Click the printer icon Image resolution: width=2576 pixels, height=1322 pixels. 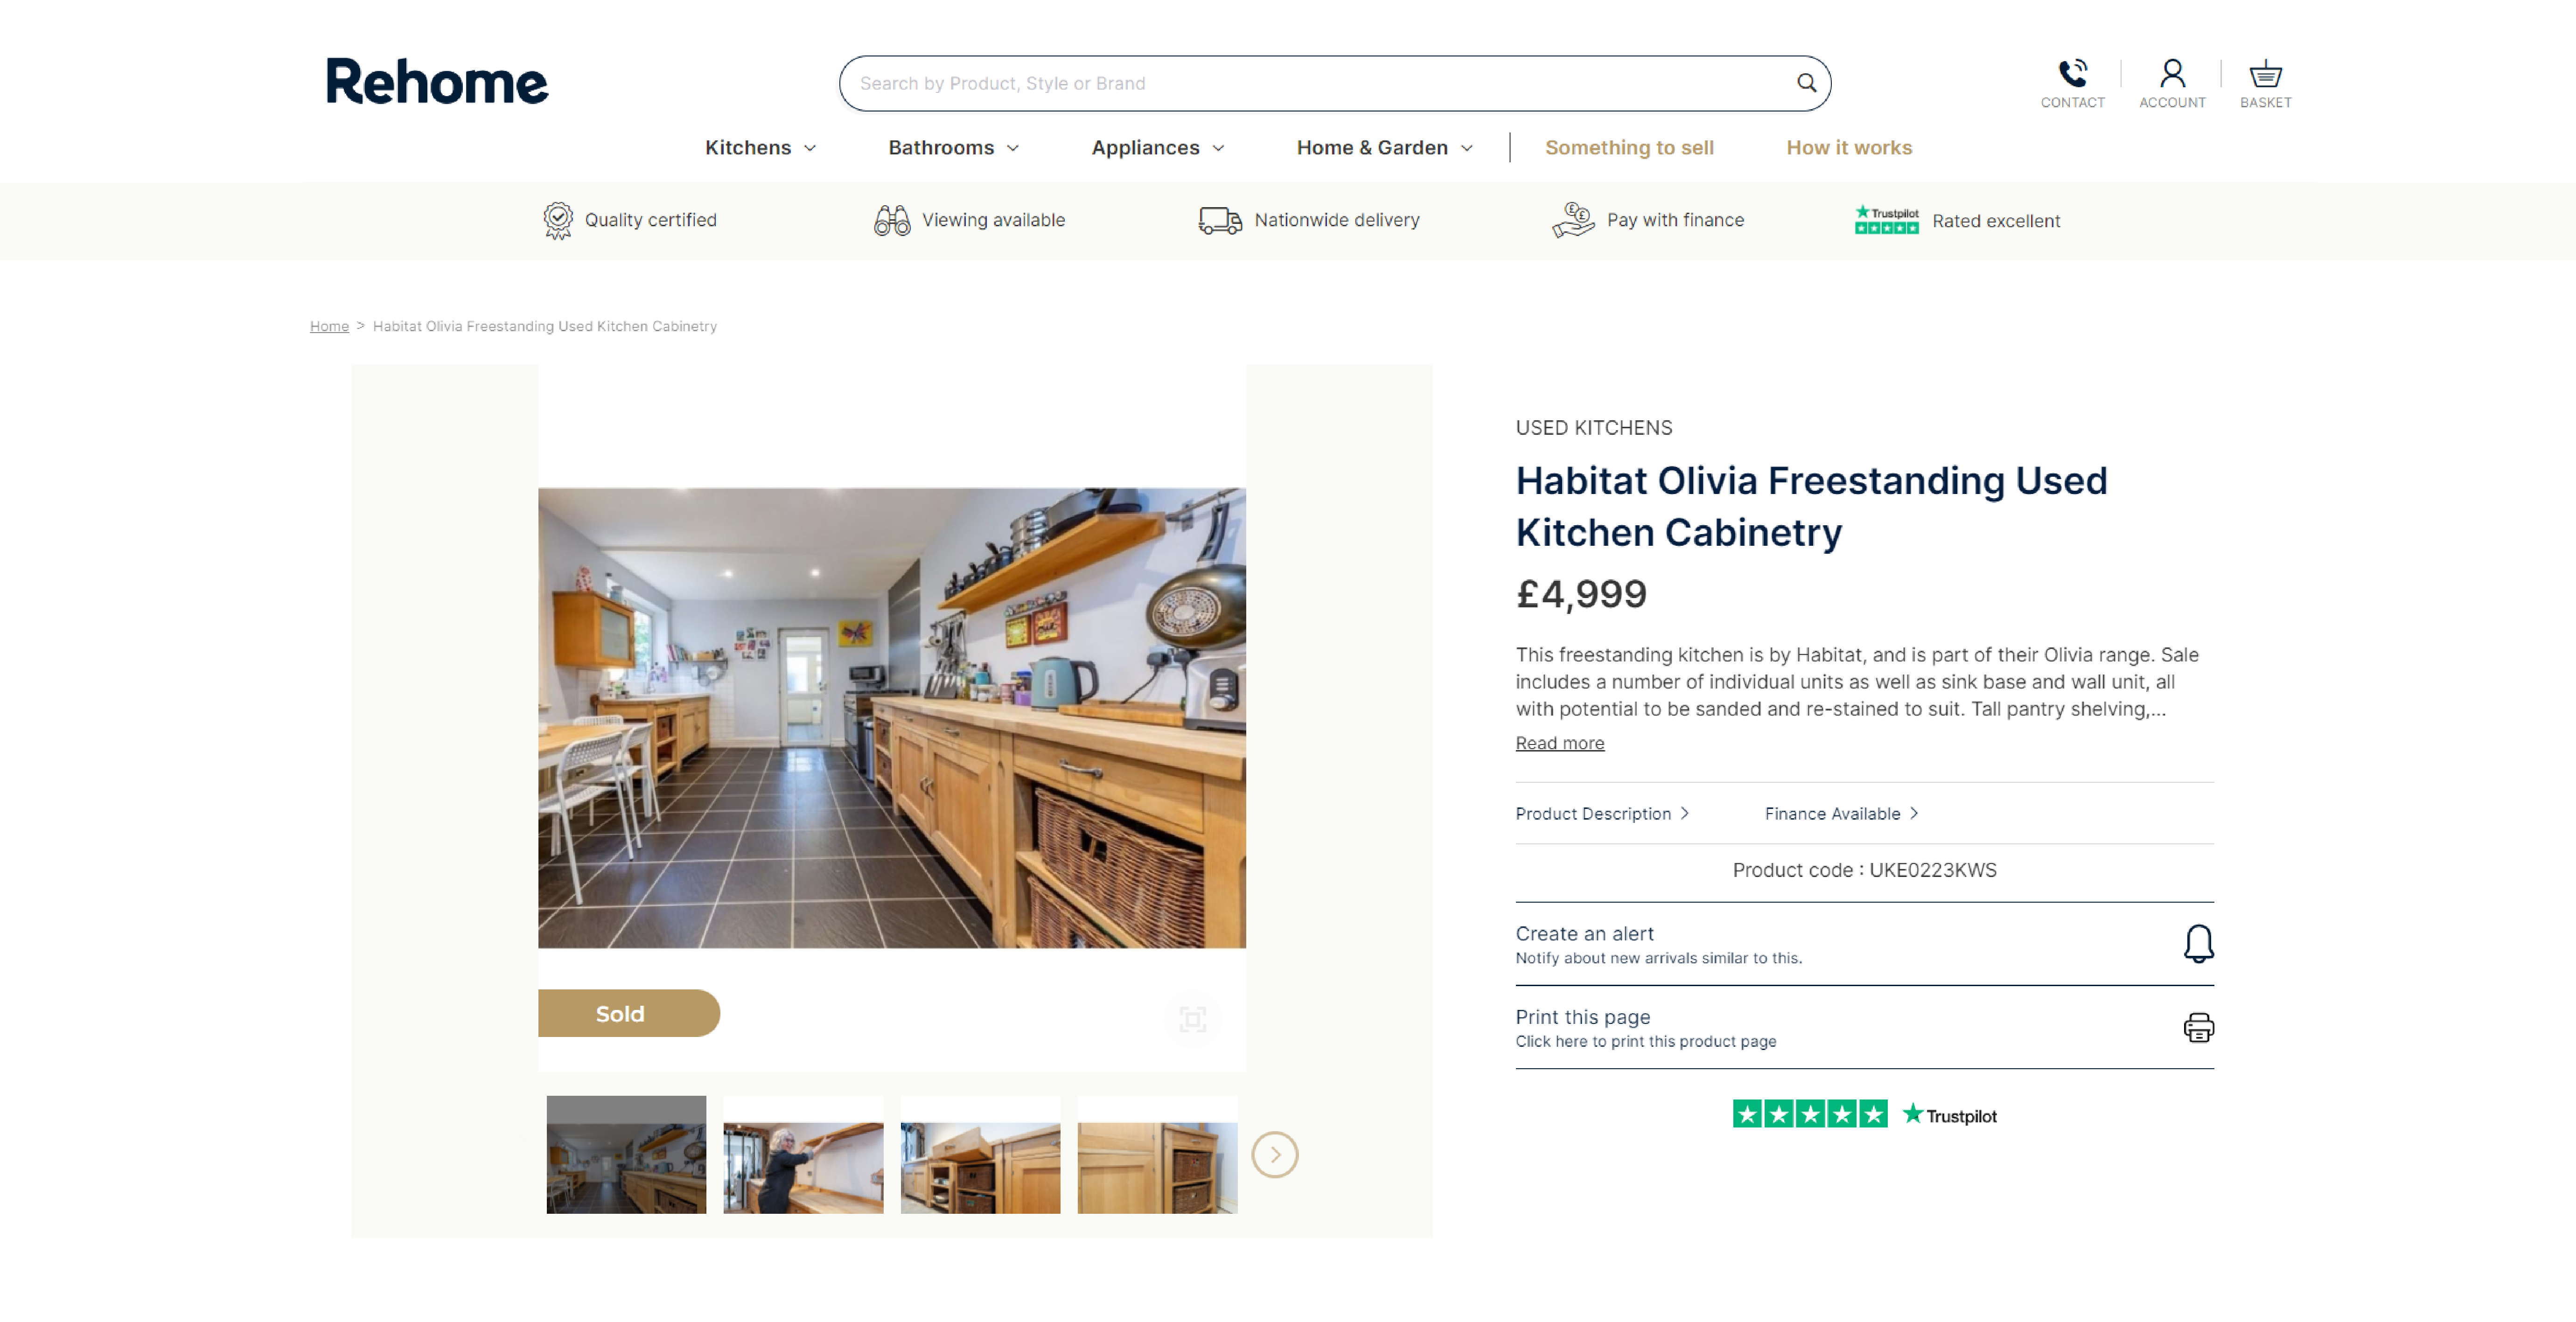(x=2198, y=1027)
